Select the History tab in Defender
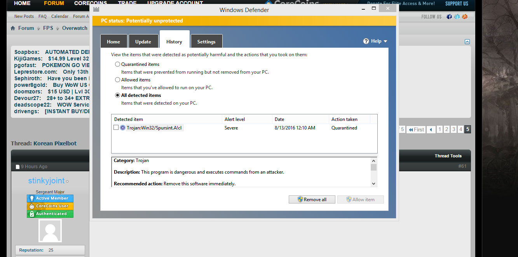Viewport: 518px width, 257px height. tap(174, 40)
